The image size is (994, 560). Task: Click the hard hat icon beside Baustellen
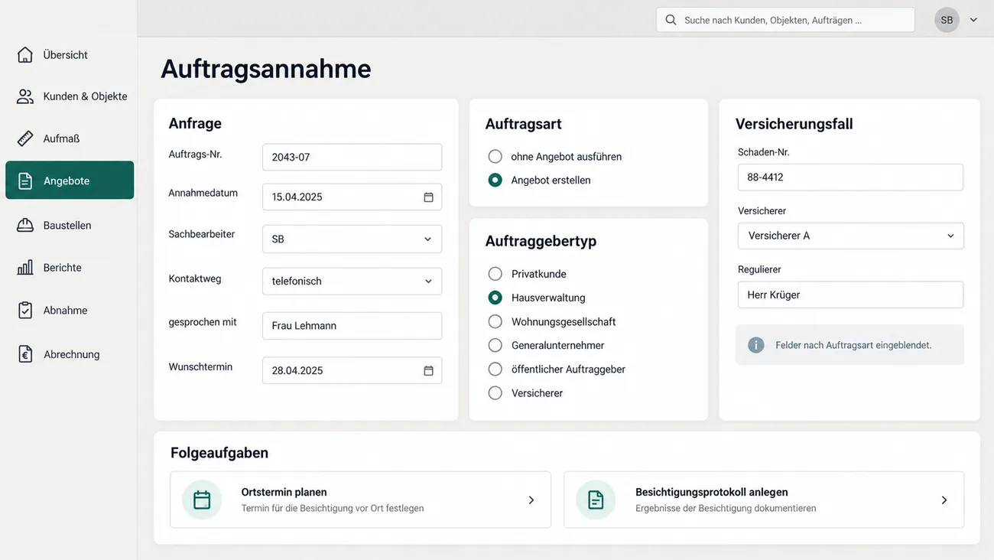point(25,225)
